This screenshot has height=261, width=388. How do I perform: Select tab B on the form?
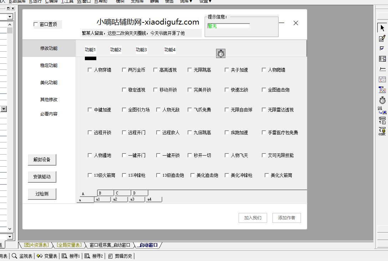[106, 193]
